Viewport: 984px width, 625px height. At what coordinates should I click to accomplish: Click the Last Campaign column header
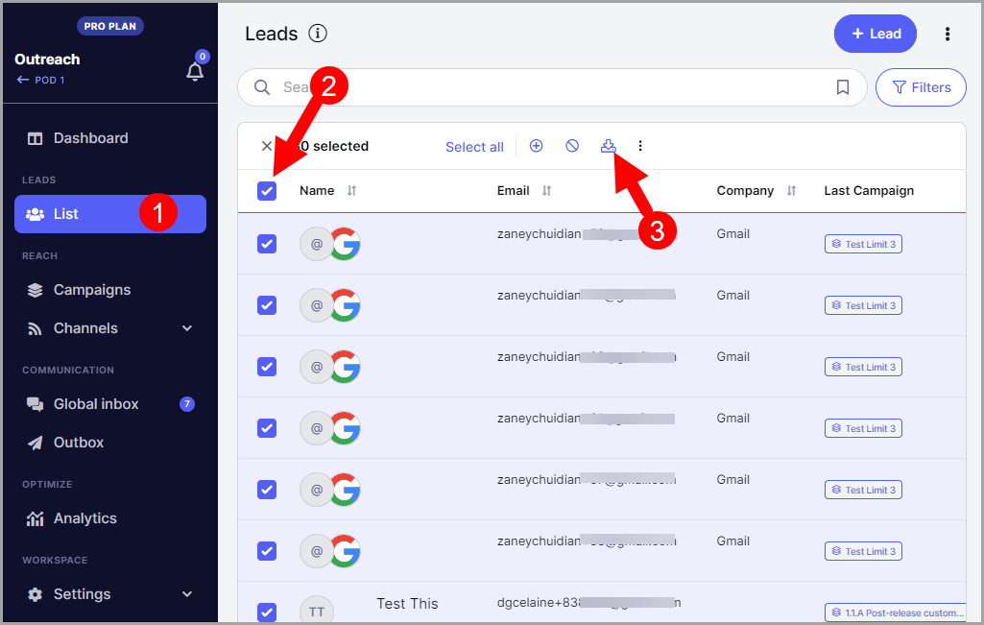tap(869, 191)
